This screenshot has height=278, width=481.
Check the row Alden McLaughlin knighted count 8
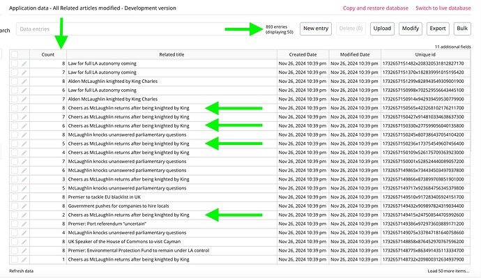pos(15,82)
